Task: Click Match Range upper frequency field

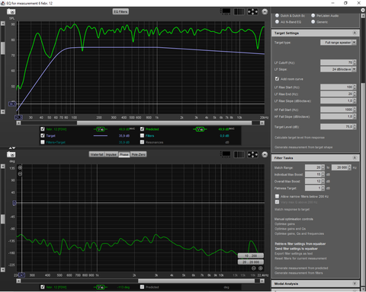Action: [x=340, y=167]
